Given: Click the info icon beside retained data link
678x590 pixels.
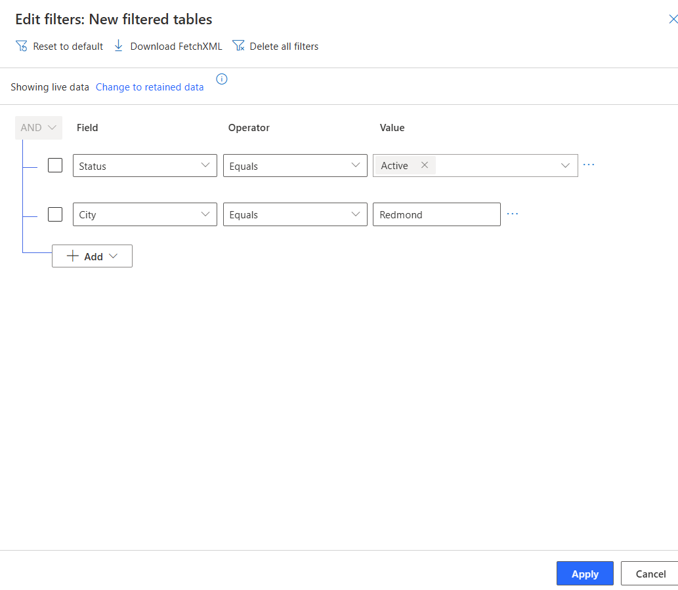Looking at the screenshot, I should 222,79.
